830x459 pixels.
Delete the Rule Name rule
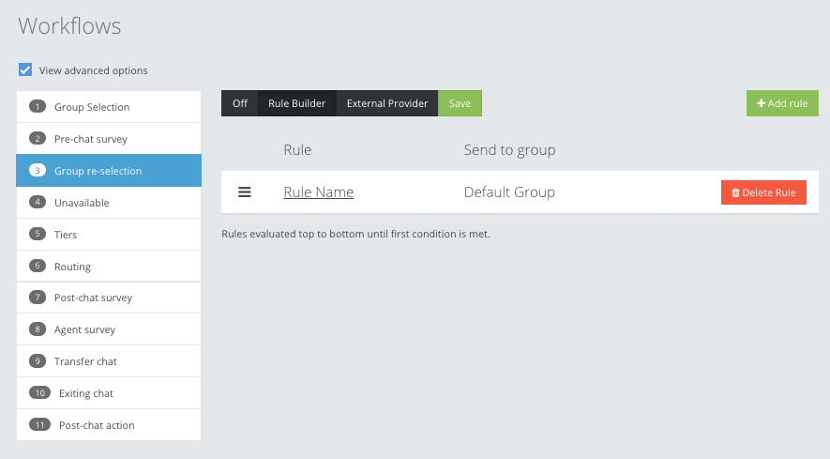763,192
